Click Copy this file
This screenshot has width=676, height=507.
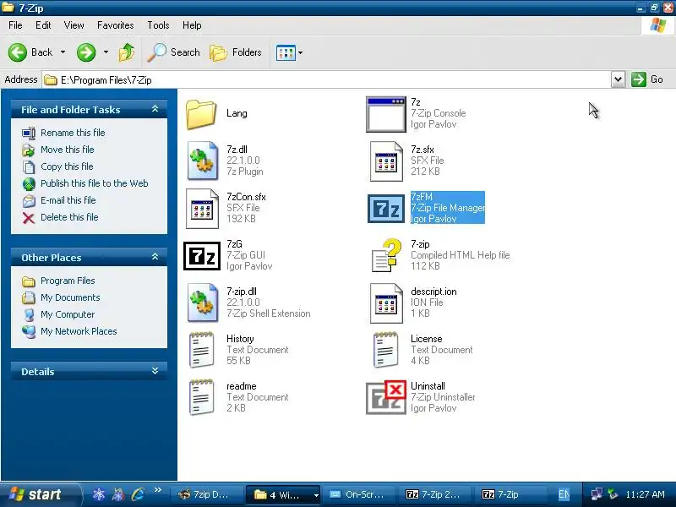[67, 166]
